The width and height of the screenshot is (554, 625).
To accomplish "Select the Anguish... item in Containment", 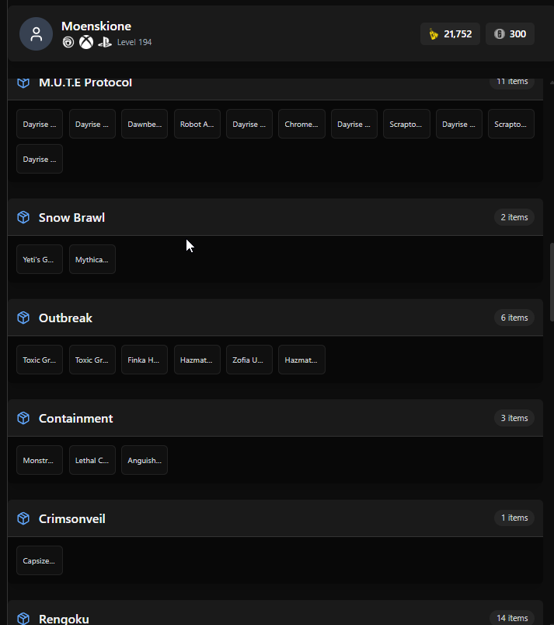I will coord(145,460).
